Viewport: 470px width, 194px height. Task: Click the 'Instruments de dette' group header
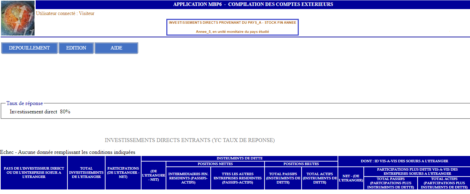click(x=239, y=158)
